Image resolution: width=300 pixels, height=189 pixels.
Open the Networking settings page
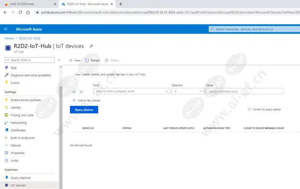18,123
